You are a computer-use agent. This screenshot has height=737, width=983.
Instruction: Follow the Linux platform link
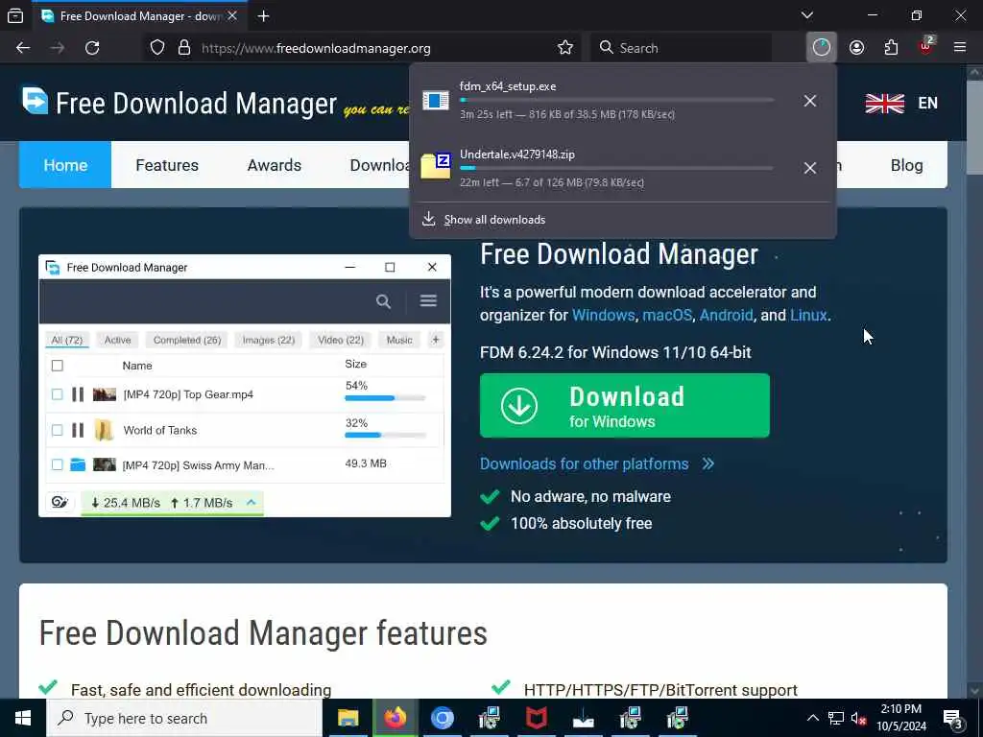pyautogui.click(x=808, y=315)
